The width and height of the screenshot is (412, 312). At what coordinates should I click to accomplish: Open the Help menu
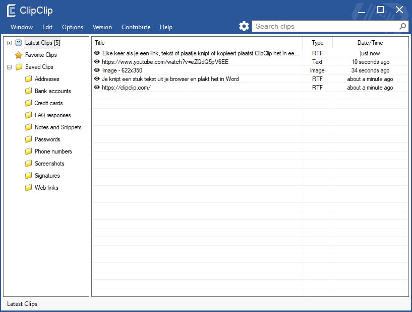point(166,27)
